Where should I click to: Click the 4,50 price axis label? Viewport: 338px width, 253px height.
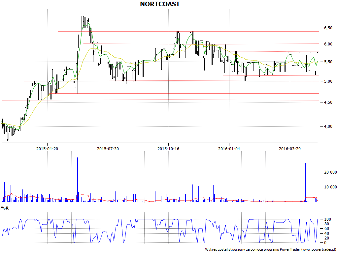click(x=328, y=102)
